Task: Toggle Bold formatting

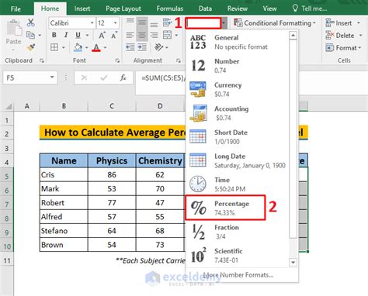Action: point(54,35)
